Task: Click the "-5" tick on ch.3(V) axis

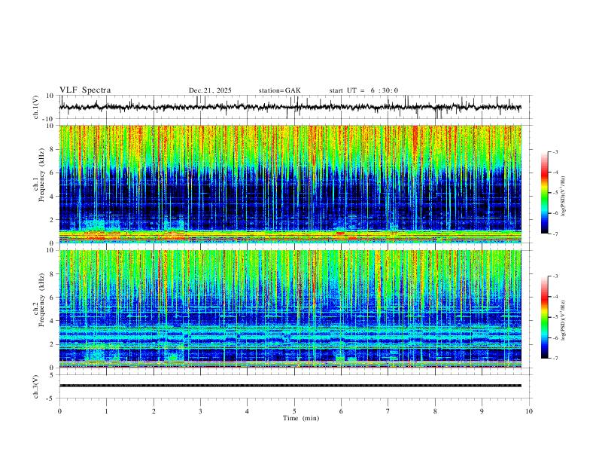Action: pyautogui.click(x=51, y=398)
